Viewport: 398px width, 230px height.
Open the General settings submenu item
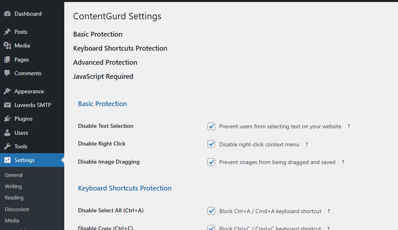14,175
